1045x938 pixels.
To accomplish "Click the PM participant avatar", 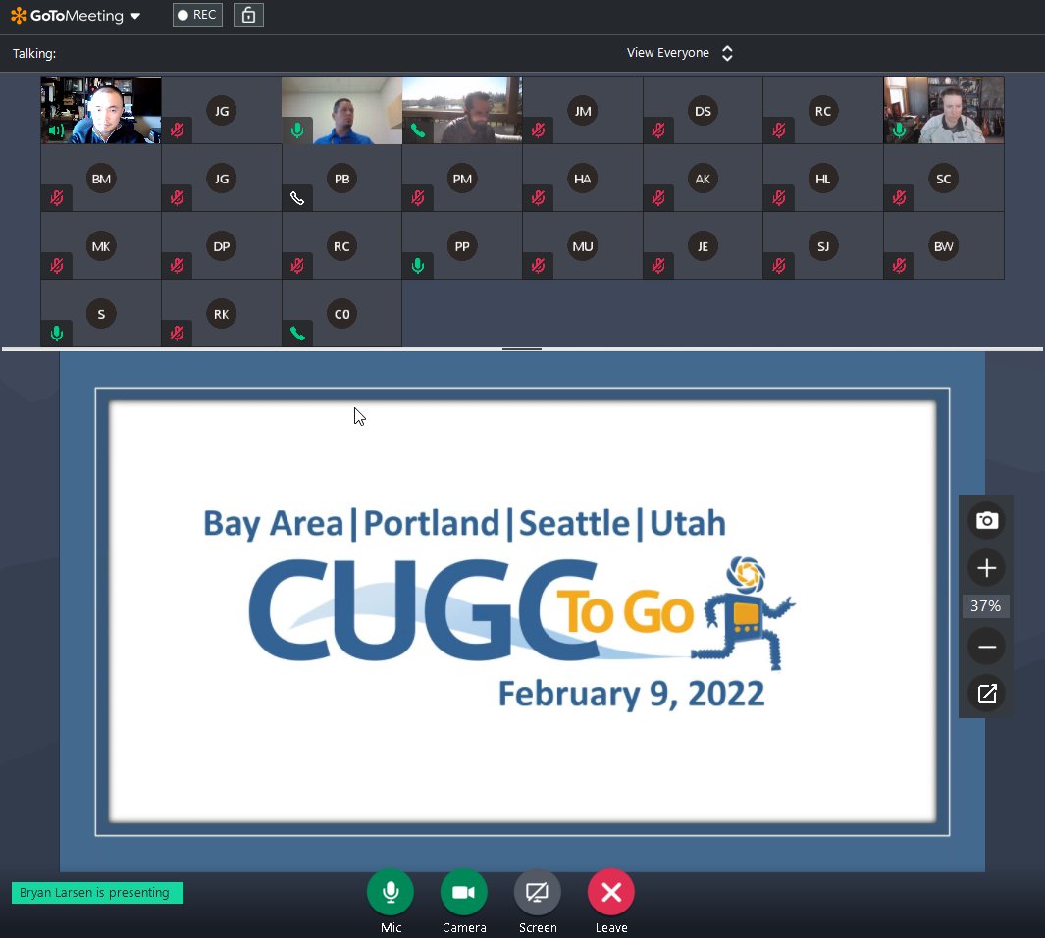I will coord(462,179).
